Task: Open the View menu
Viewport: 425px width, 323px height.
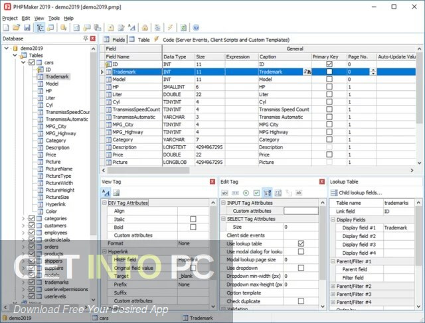Action: tap(39, 18)
